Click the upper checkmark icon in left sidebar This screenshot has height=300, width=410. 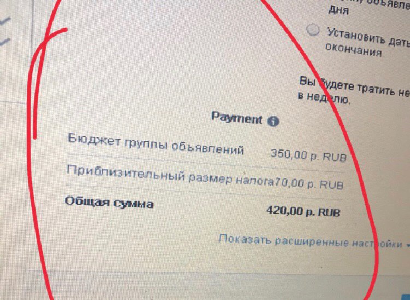(x=5, y=21)
